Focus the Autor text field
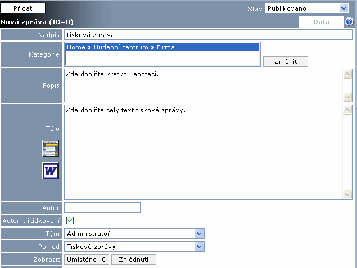The image size is (357, 268). (x=102, y=208)
